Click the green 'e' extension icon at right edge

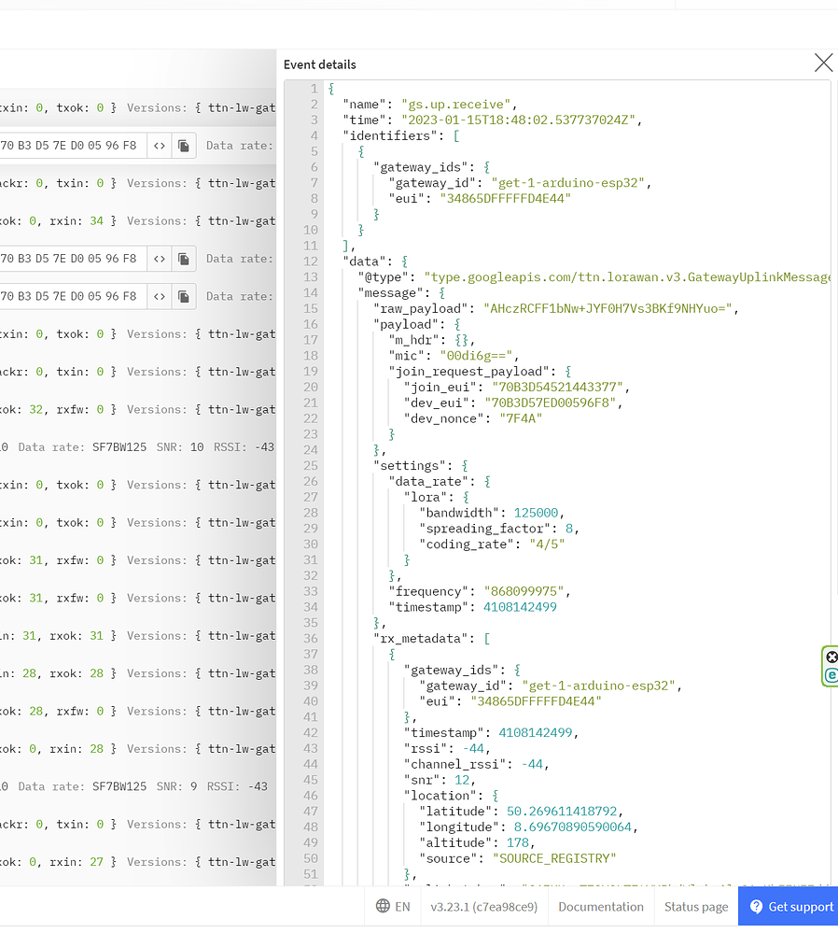point(831,675)
